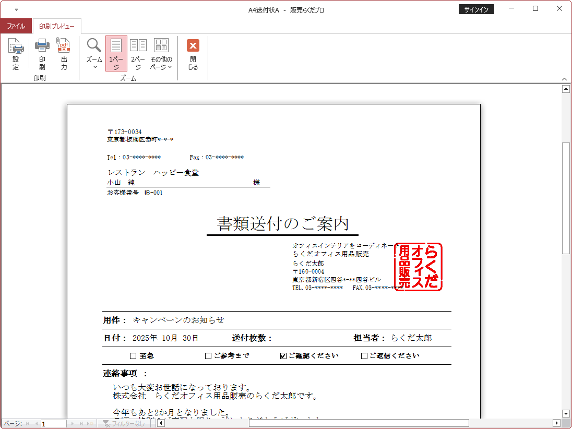Click the vertical scrollbar down arrow
This screenshot has height=429, width=572.
[565, 413]
